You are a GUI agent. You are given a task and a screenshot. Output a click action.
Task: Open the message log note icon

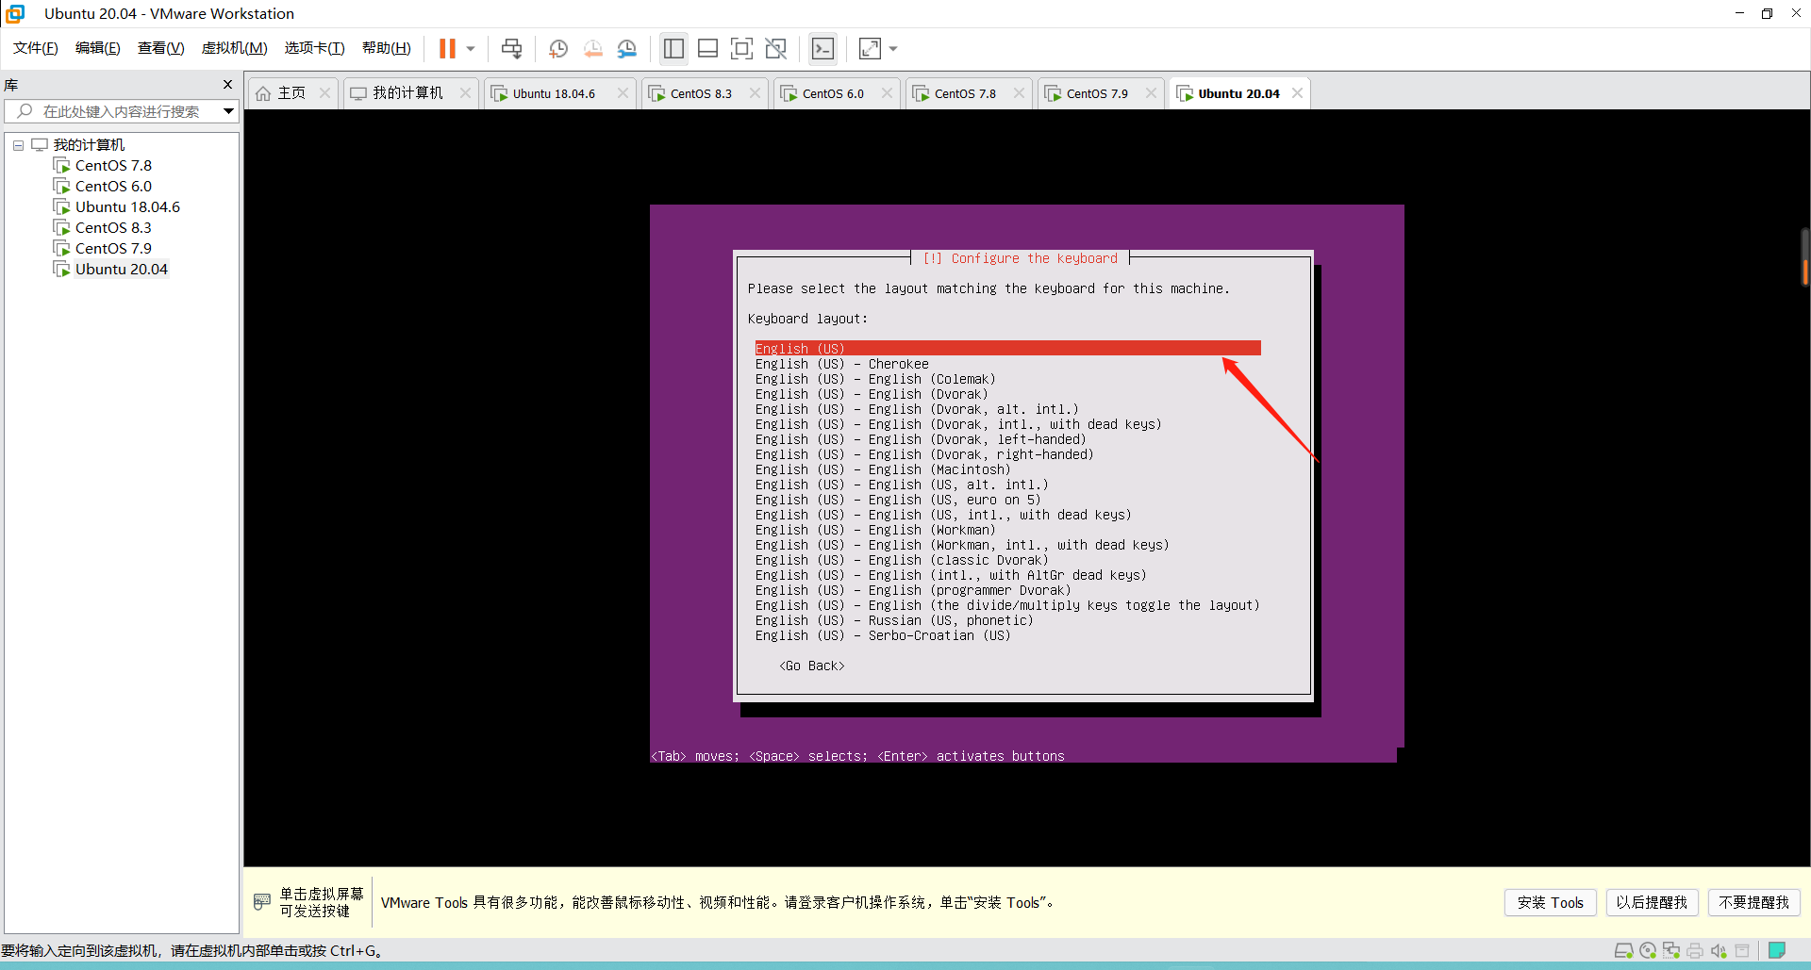tap(1777, 950)
